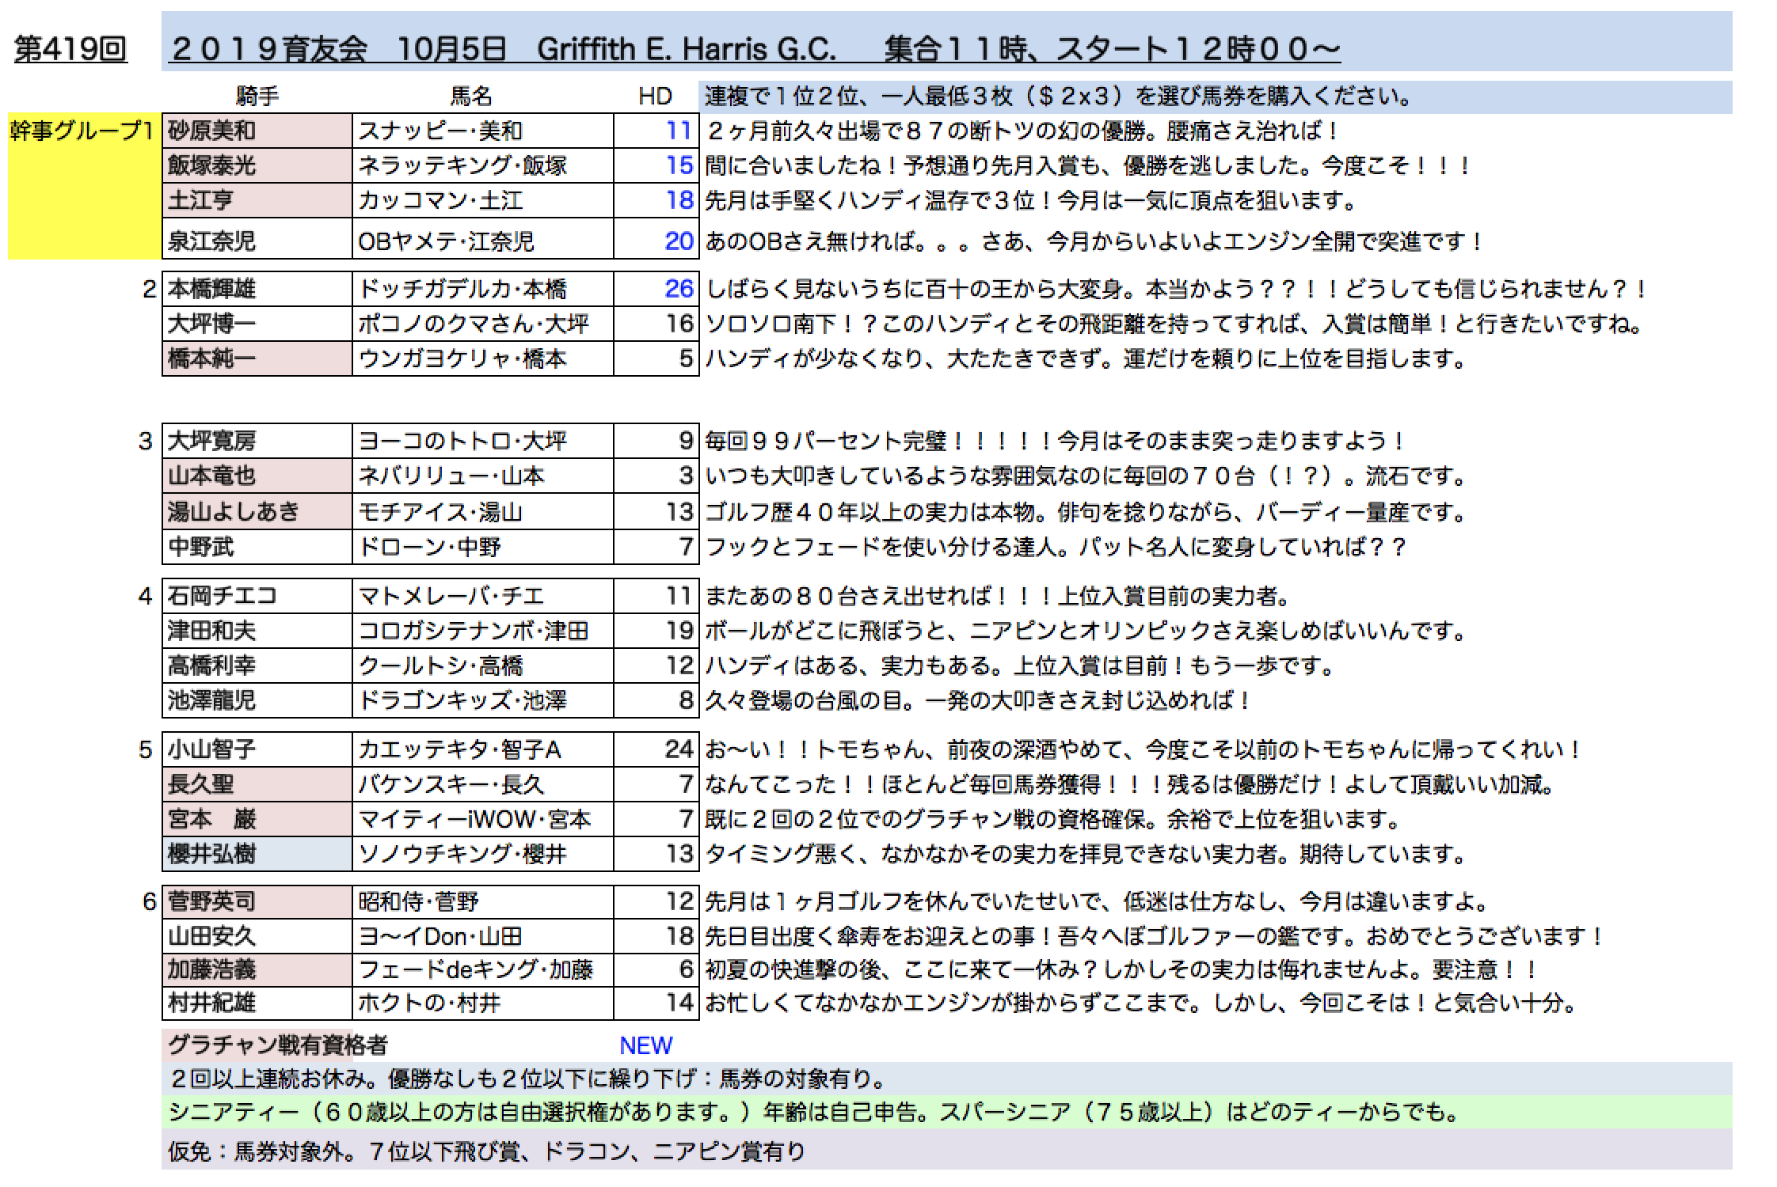Image resolution: width=1777 pixels, height=1187 pixels.
Task: Click the 馬名 column header
Action: click(x=471, y=97)
